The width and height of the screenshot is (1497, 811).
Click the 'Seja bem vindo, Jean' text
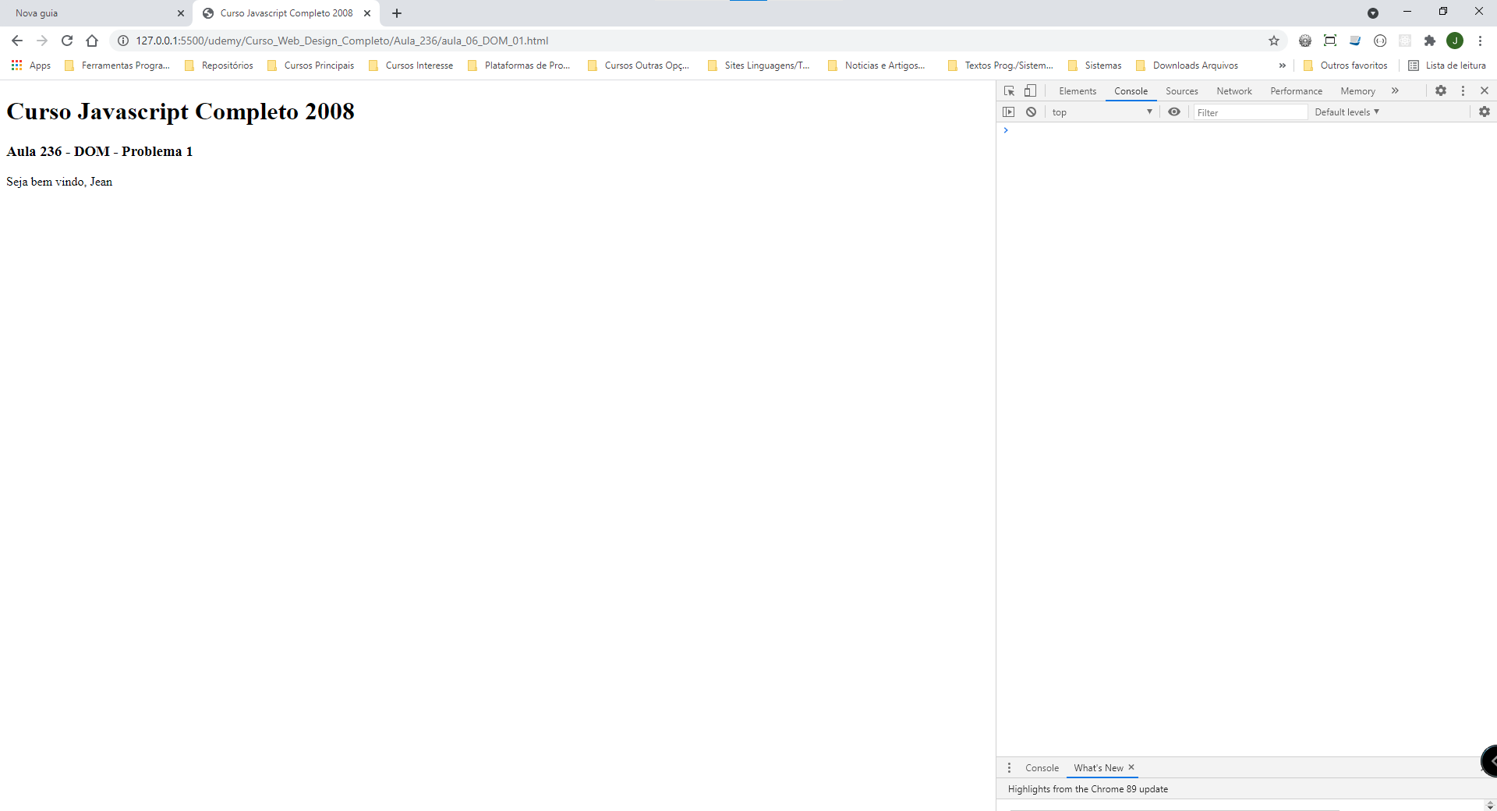tap(59, 182)
